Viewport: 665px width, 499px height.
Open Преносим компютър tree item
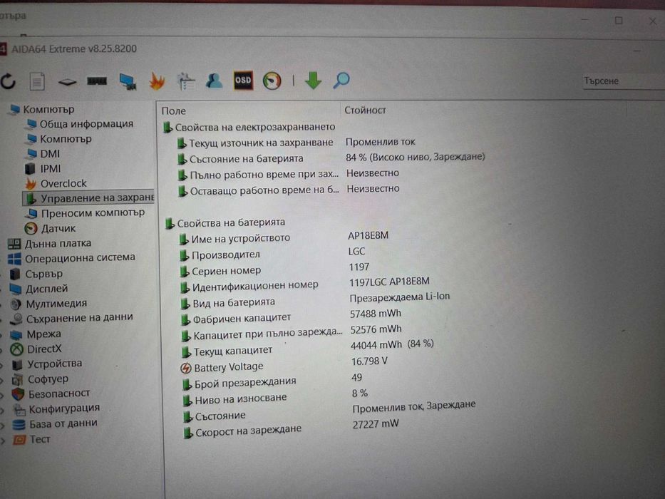86,212
